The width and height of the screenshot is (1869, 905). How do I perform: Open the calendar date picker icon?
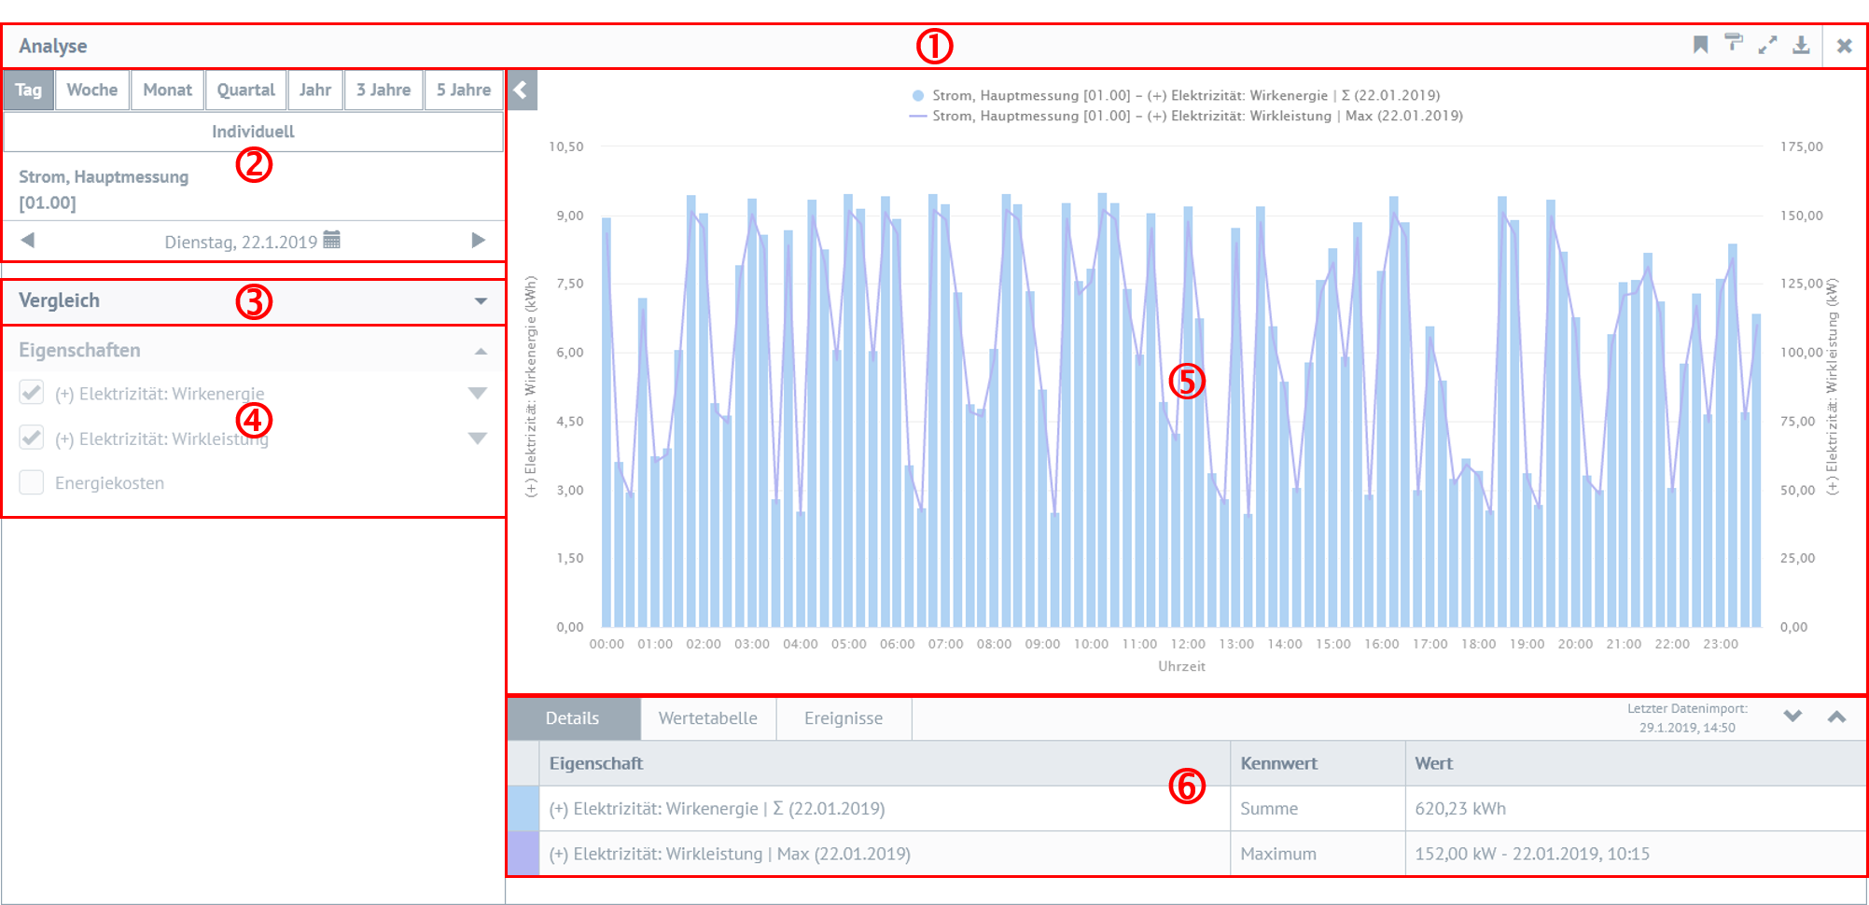coord(331,241)
